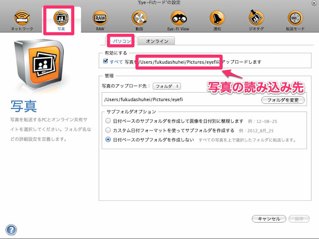Open the 通知 (Notifications) bell icon
Screen dimensions: 319x239
coord(217,20)
